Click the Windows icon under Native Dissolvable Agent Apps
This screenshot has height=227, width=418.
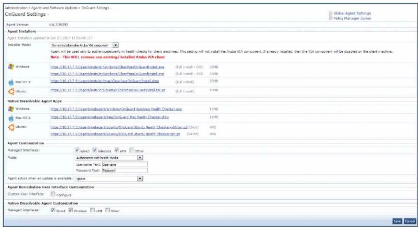point(11,109)
